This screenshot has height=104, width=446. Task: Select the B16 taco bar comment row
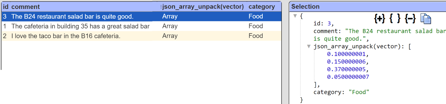141,36
